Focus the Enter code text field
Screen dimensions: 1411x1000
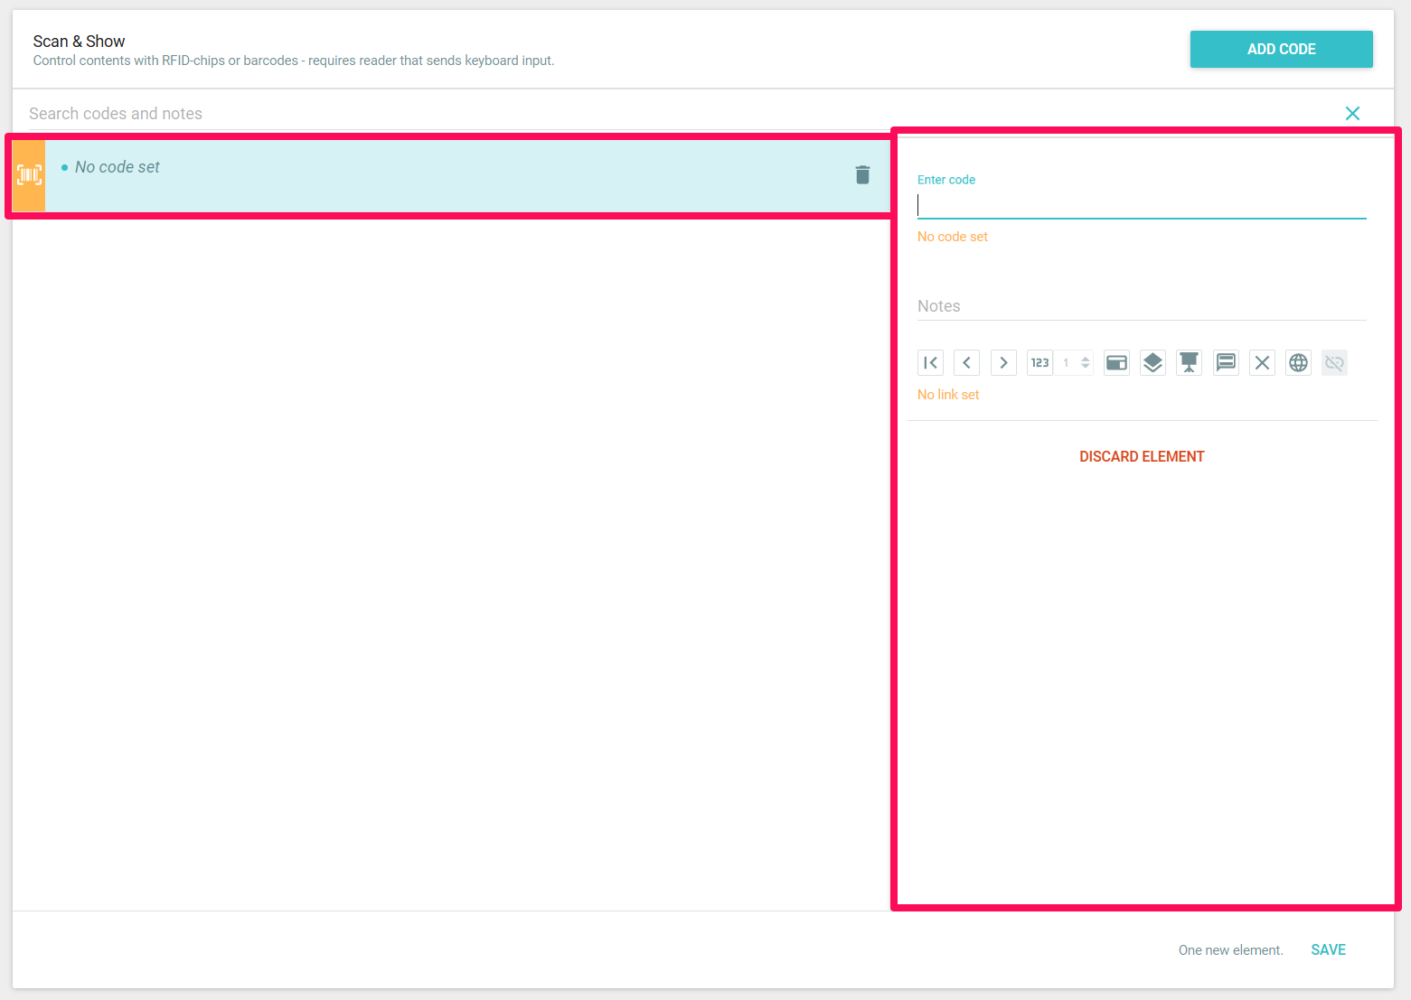click(1141, 206)
